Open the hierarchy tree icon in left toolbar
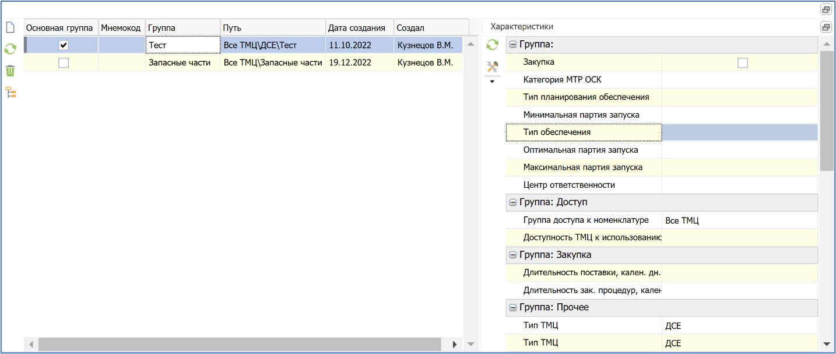 tap(10, 92)
